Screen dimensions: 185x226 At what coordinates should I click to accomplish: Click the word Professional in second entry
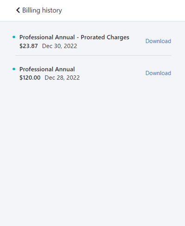pyautogui.click(x=37, y=69)
